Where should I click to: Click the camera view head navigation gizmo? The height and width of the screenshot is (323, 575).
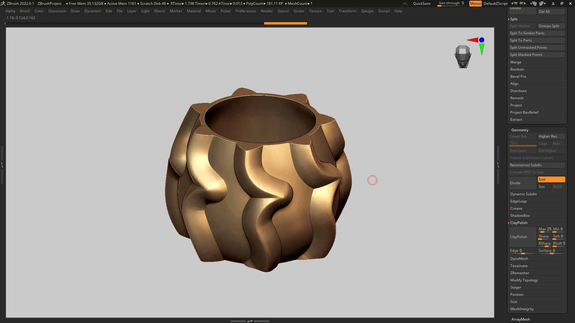tap(463, 57)
